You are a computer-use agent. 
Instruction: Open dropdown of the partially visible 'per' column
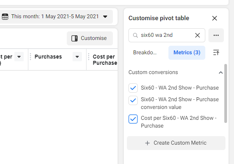[19, 57]
